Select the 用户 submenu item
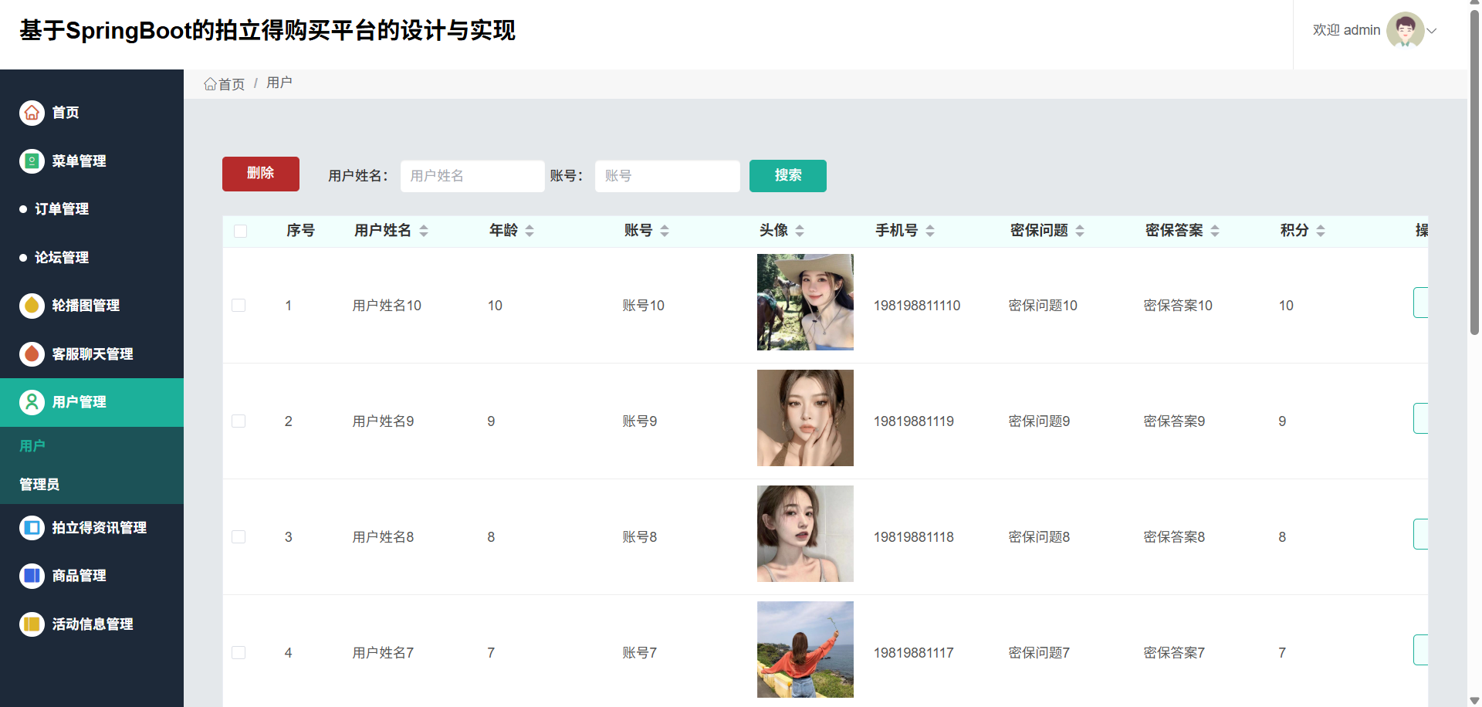 pyautogui.click(x=92, y=446)
